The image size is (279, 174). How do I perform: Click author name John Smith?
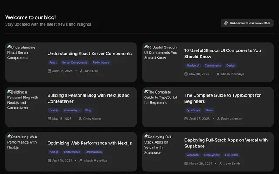(x=232, y=164)
